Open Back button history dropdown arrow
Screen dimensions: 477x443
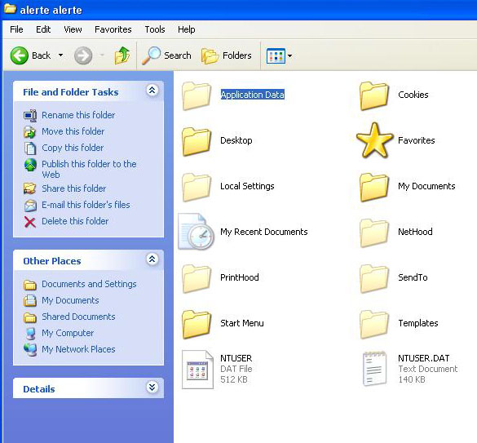tap(61, 55)
